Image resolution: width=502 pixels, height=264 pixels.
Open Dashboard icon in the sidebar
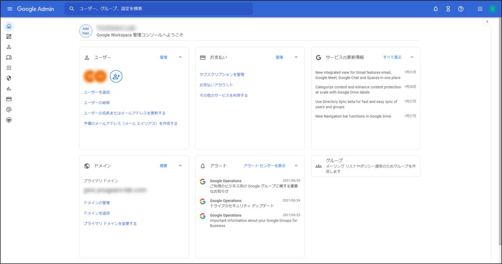tap(9, 37)
